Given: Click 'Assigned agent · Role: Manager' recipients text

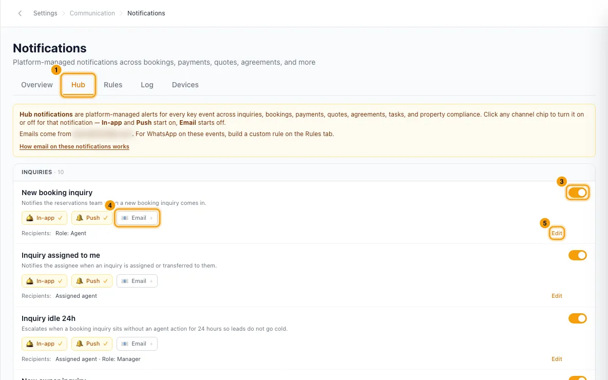Looking at the screenshot, I should tap(98, 359).
